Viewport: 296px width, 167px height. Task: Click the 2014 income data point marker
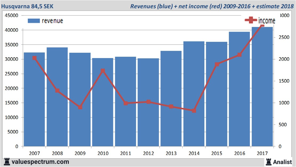pyautogui.click(x=194, y=111)
